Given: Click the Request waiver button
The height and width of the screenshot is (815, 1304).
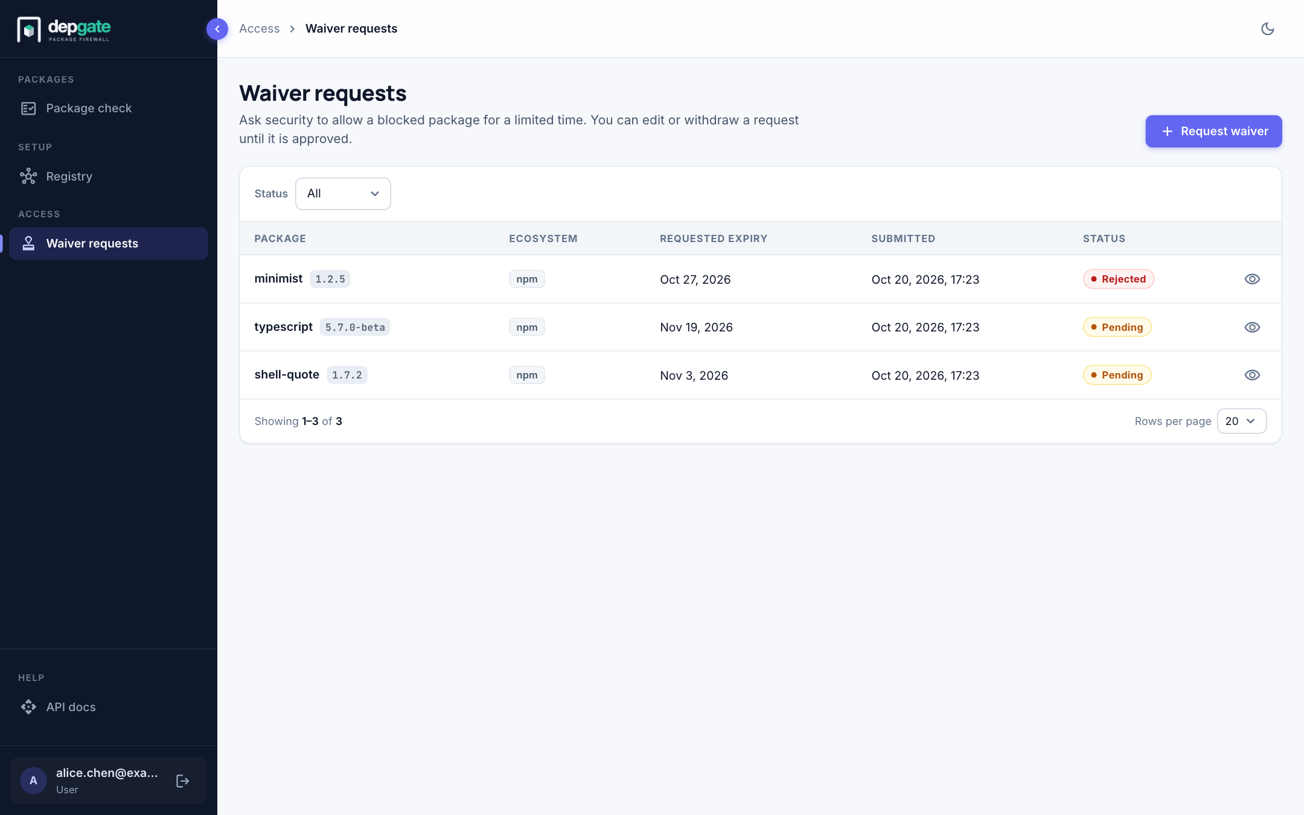Looking at the screenshot, I should [1213, 131].
